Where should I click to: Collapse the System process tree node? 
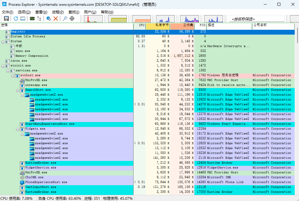(2, 41)
